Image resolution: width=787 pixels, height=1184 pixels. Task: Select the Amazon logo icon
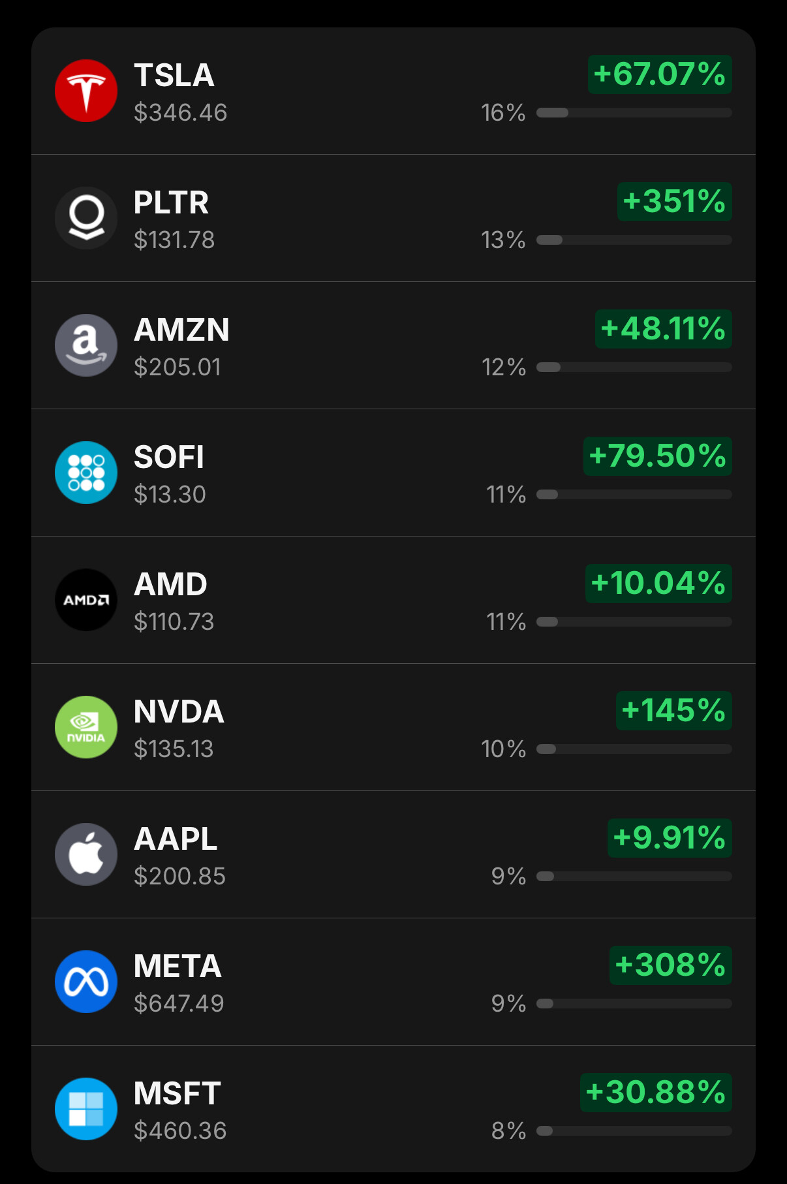click(86, 345)
